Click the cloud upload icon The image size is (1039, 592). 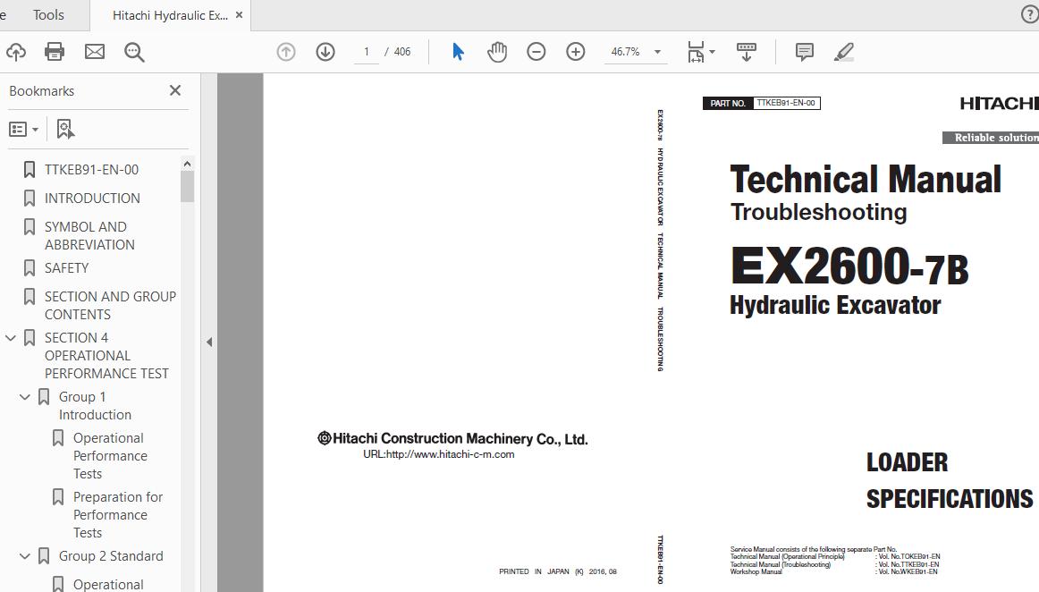[16, 52]
